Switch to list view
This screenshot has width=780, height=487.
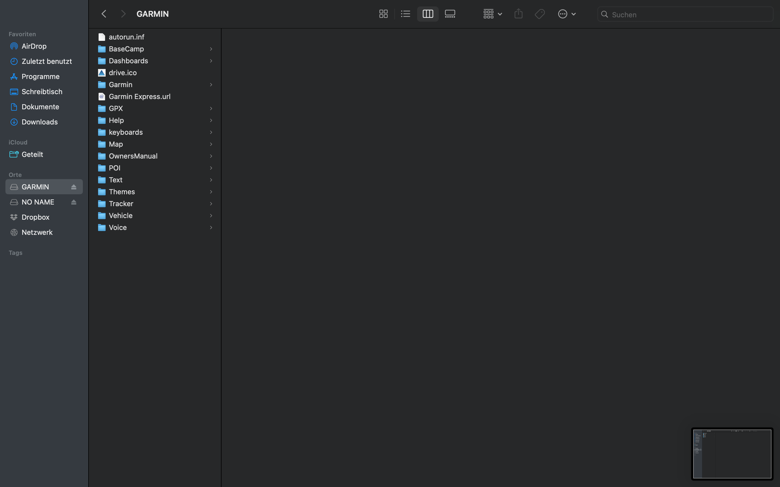[405, 14]
